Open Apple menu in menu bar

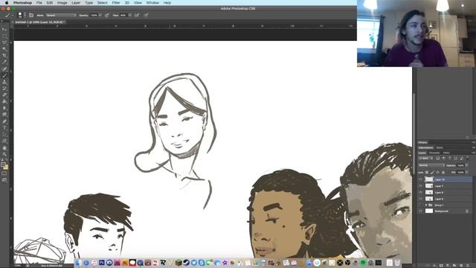coord(7,2)
